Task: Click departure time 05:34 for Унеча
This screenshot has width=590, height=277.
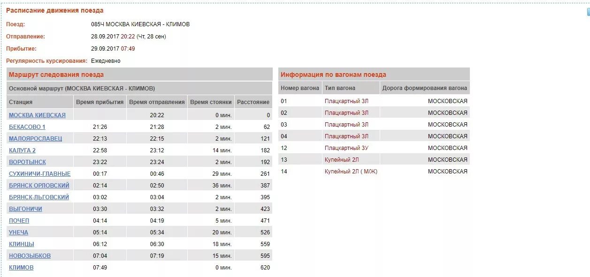Action: pyautogui.click(x=157, y=232)
